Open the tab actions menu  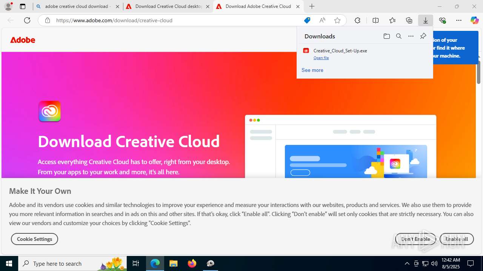point(23,6)
